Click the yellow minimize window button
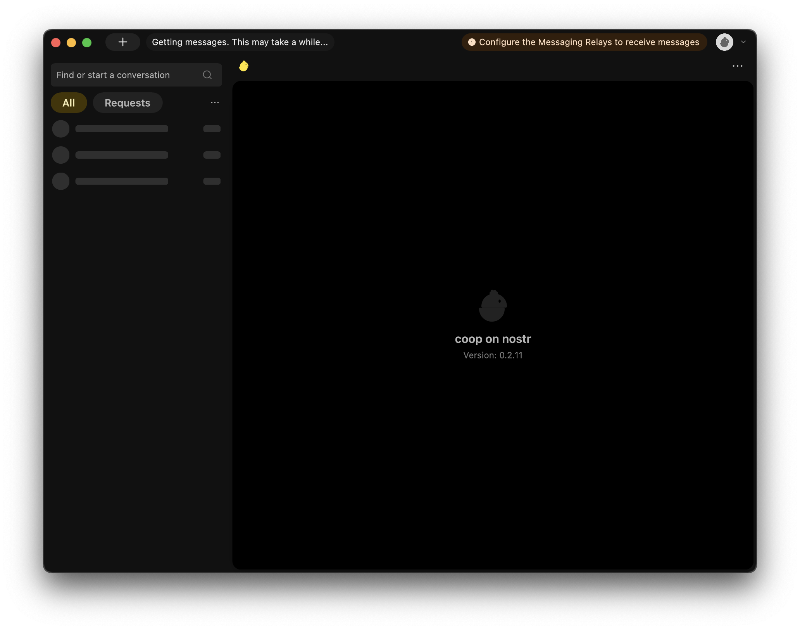 coord(71,42)
